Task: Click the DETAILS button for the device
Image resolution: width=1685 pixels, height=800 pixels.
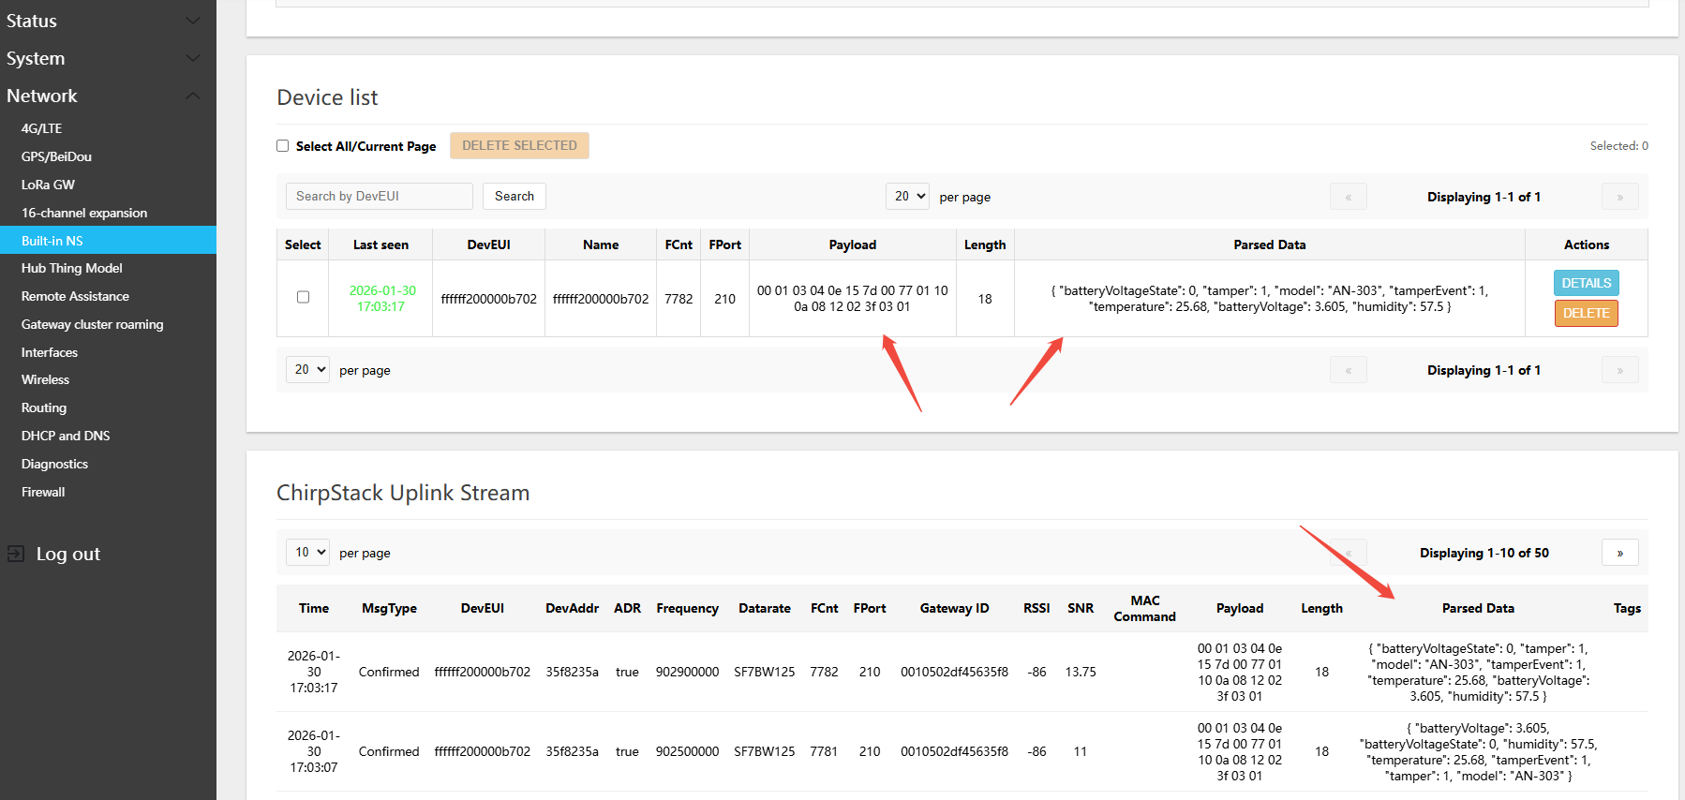Action: [1586, 283]
